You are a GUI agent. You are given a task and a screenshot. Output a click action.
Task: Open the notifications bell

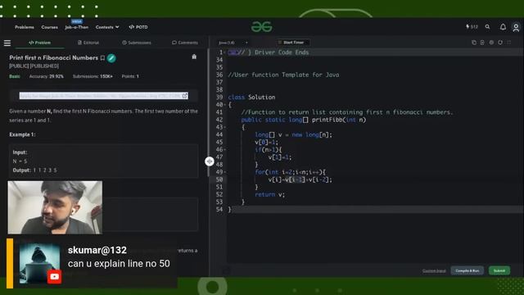click(503, 27)
